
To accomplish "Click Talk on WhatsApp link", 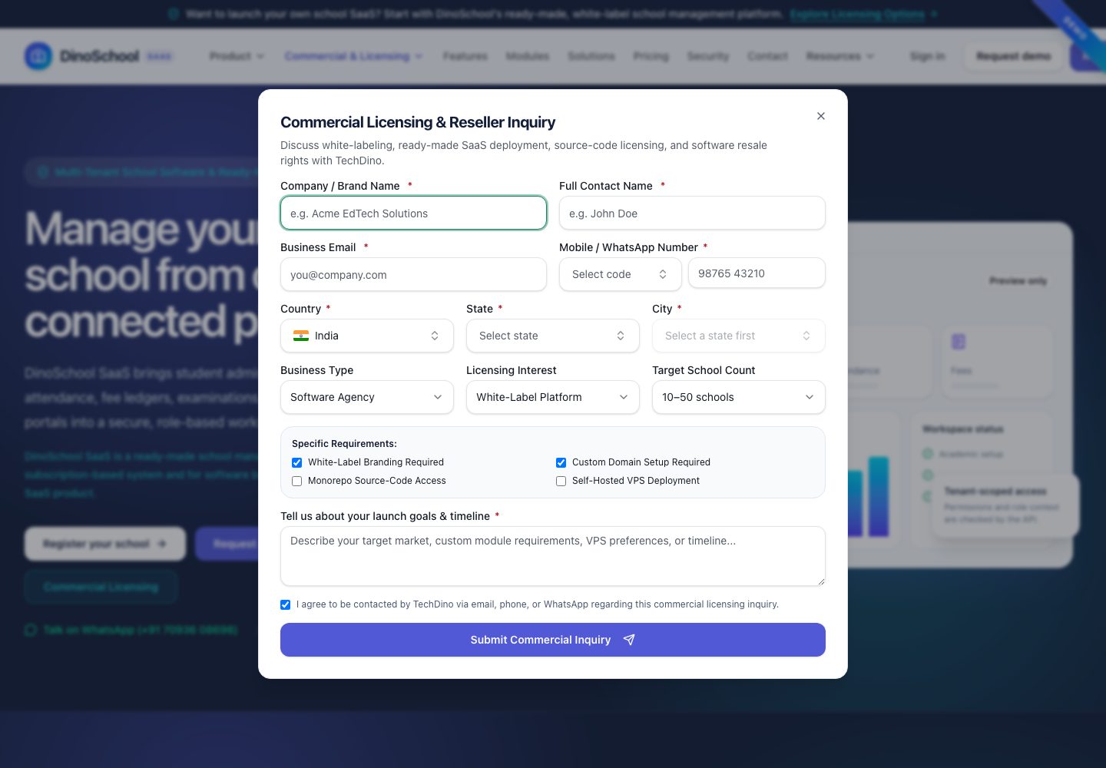I will (x=132, y=630).
